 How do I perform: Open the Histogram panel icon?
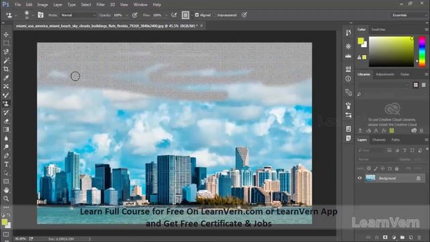coord(348,56)
